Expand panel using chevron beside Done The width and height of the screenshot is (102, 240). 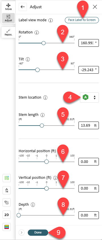pos(22,233)
